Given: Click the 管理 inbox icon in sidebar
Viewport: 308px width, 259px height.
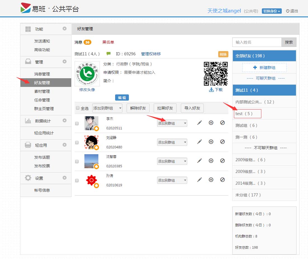Looking at the screenshot, I should pos(28,62).
